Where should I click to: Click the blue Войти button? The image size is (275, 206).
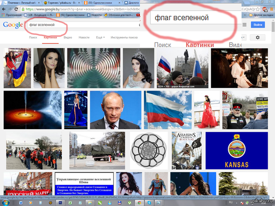pos(258,25)
